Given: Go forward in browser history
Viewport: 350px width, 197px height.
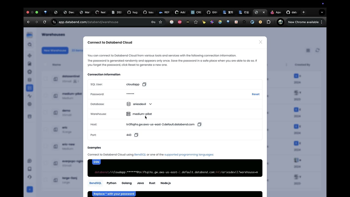Looking at the screenshot, I should click(36, 22).
